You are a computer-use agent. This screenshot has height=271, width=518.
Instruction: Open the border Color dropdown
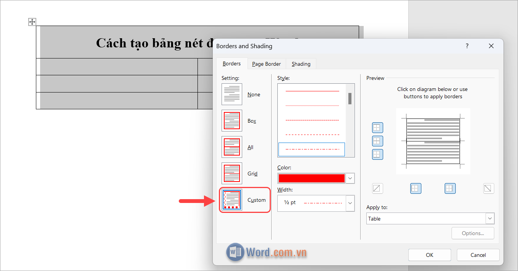pyautogui.click(x=350, y=178)
